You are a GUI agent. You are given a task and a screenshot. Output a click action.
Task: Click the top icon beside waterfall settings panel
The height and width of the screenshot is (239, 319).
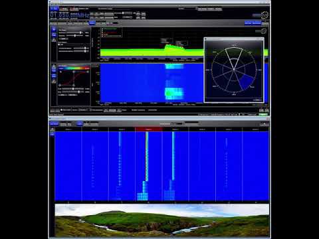coord(54,66)
